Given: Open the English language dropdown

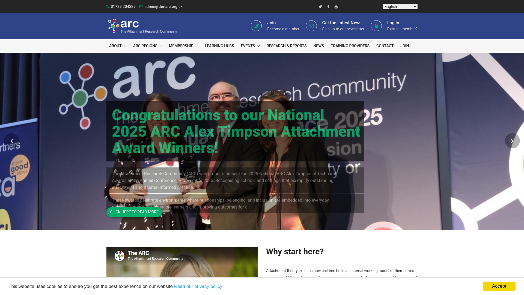Looking at the screenshot, I should (x=400, y=7).
